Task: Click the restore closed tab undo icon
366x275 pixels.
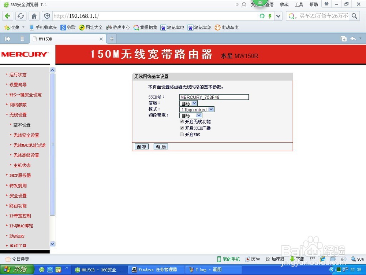Action: coord(353,39)
